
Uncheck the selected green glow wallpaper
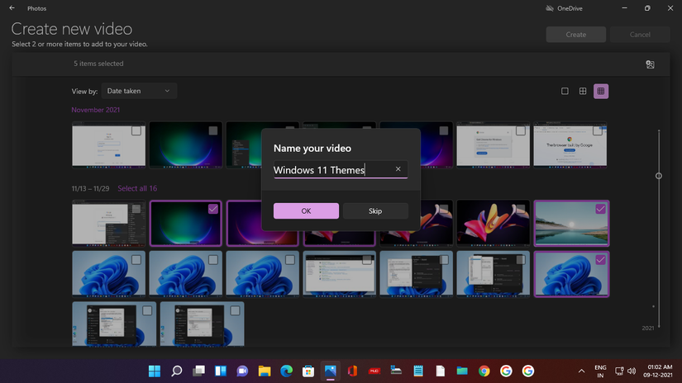(x=213, y=209)
